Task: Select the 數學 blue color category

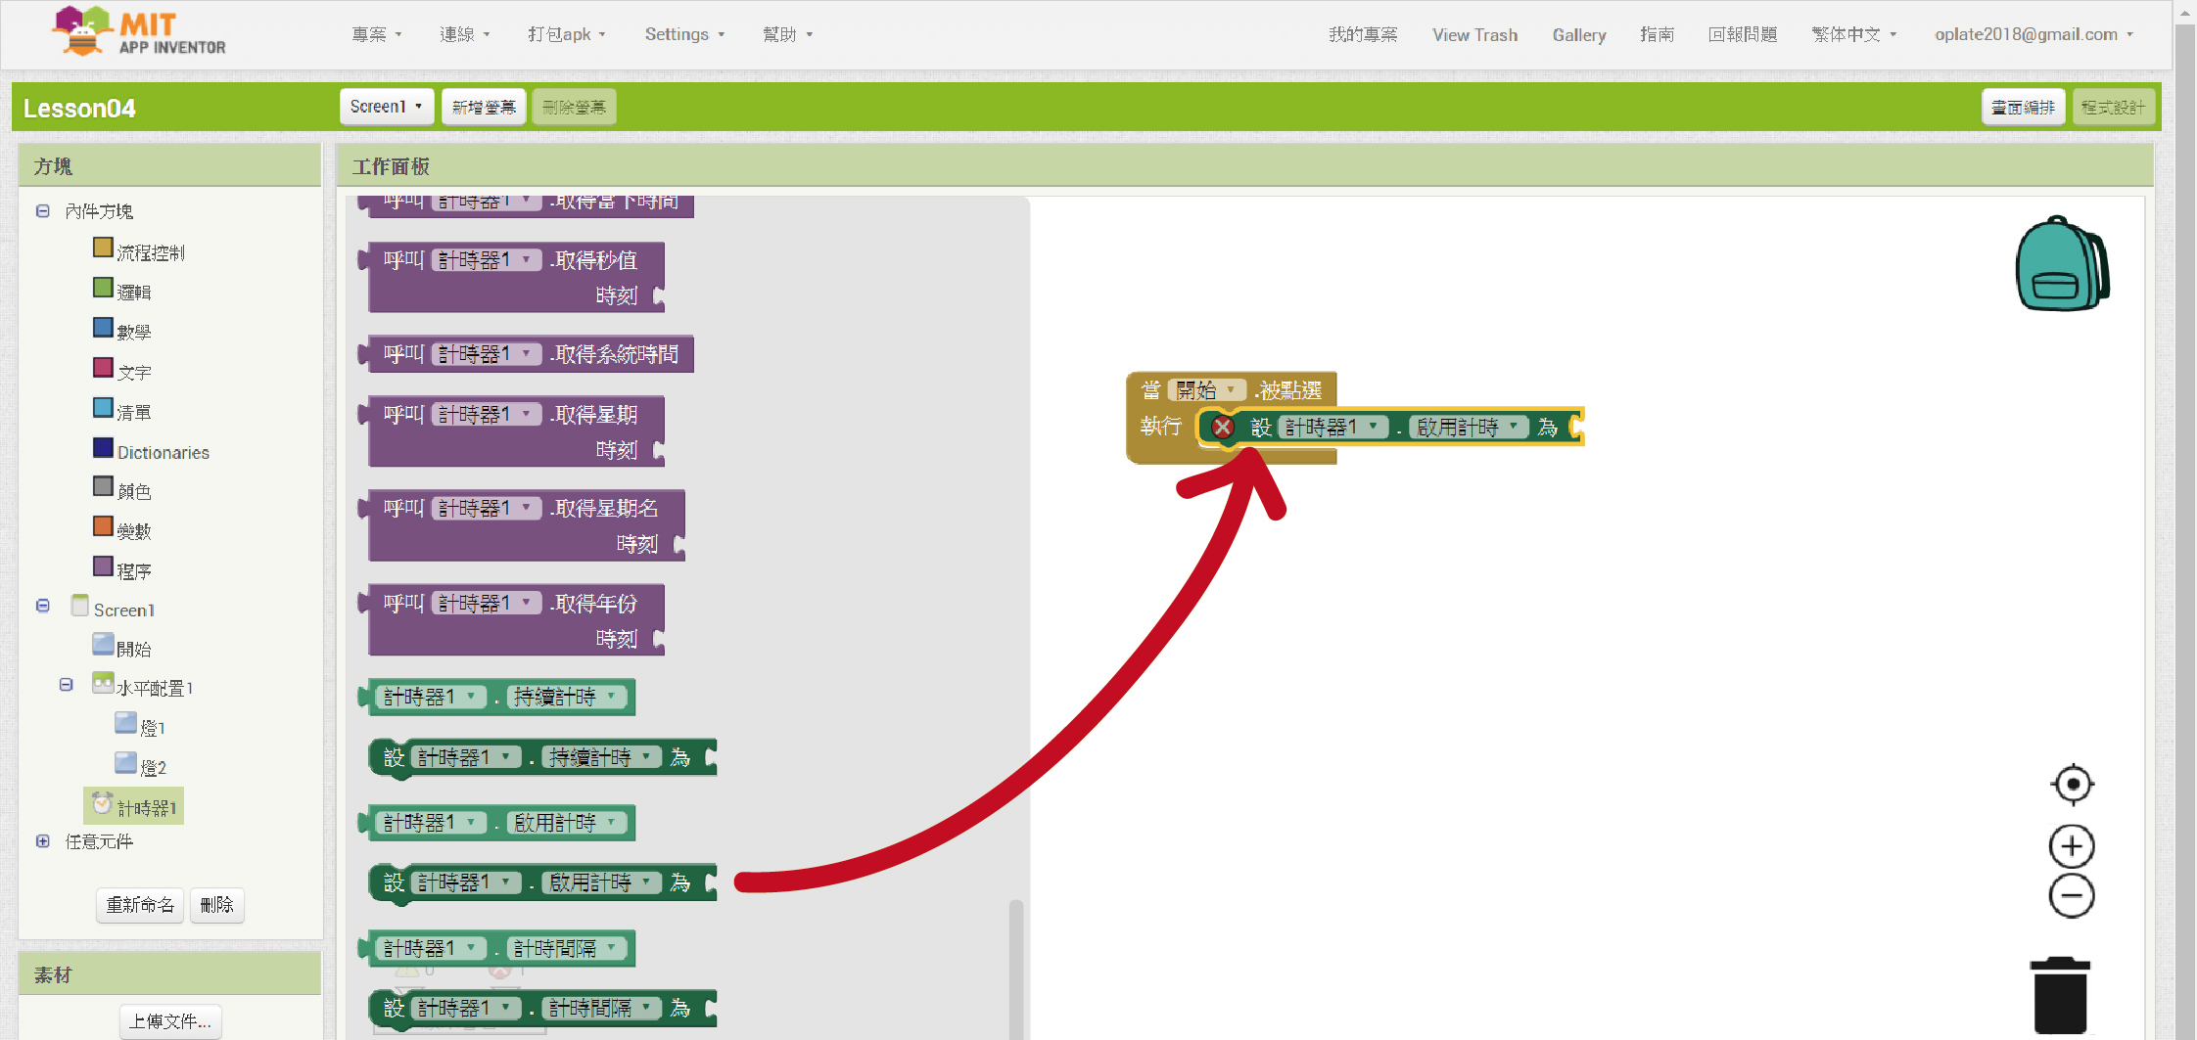Action: (x=122, y=331)
